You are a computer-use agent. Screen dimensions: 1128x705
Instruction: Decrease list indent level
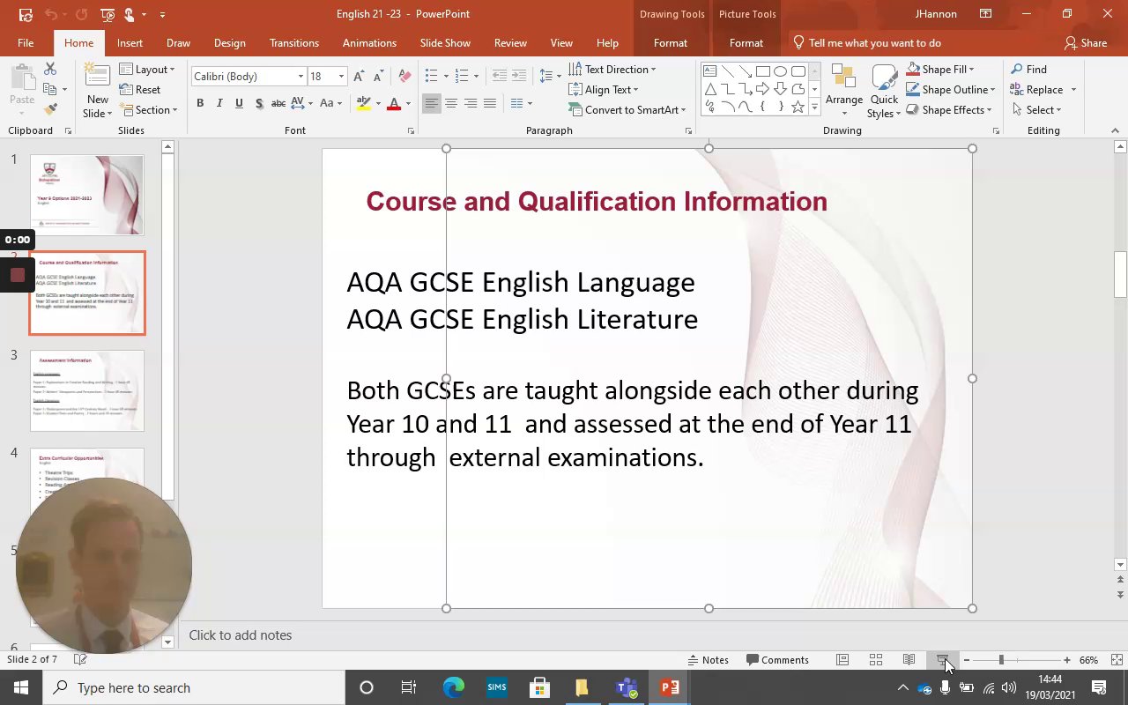500,76
